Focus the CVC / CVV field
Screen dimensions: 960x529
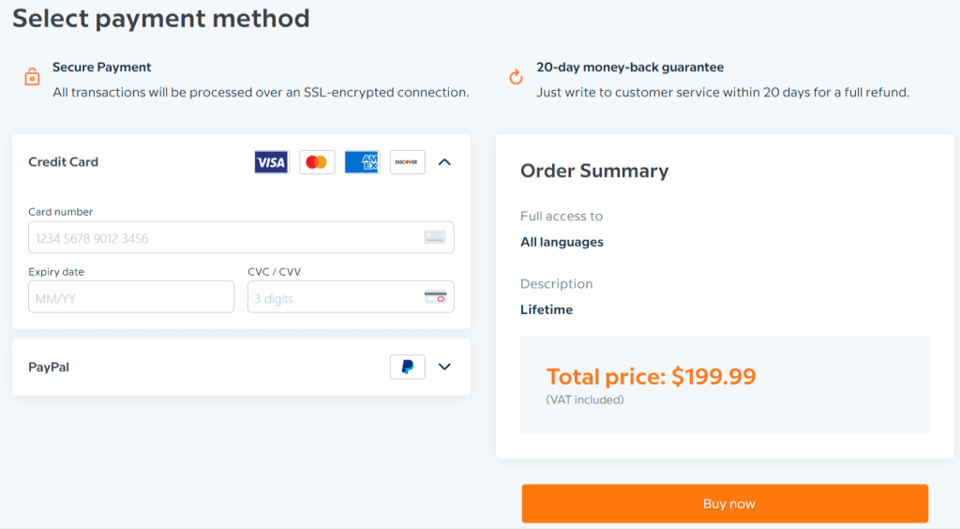click(351, 297)
